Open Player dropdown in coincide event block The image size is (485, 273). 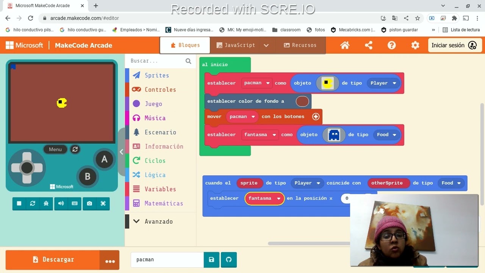[x=307, y=183]
